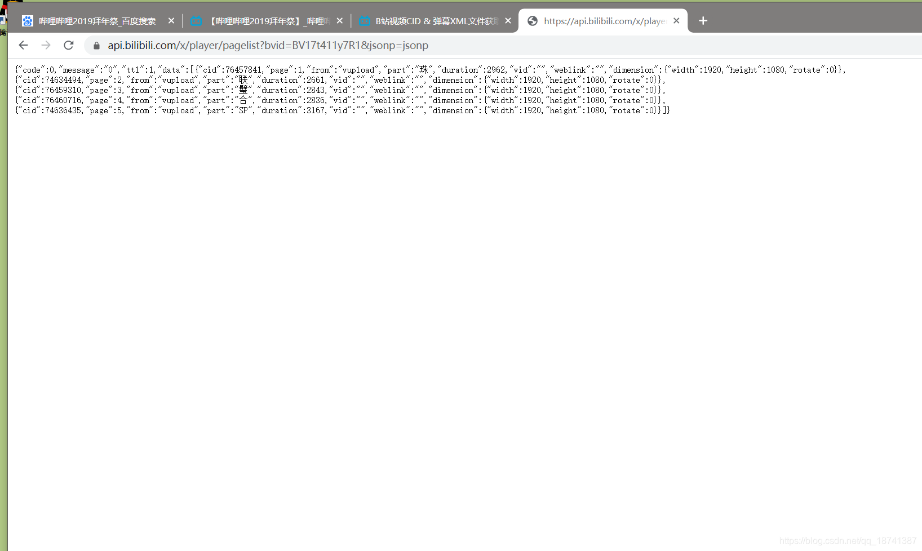Click the padlock site info icon

pos(96,46)
